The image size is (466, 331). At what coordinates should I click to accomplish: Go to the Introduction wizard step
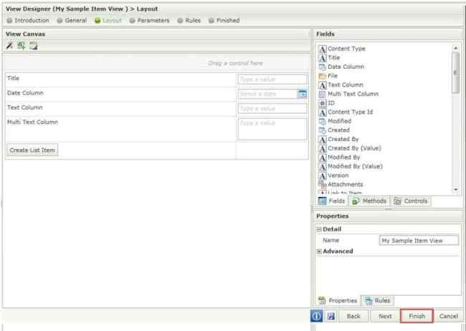(x=28, y=21)
